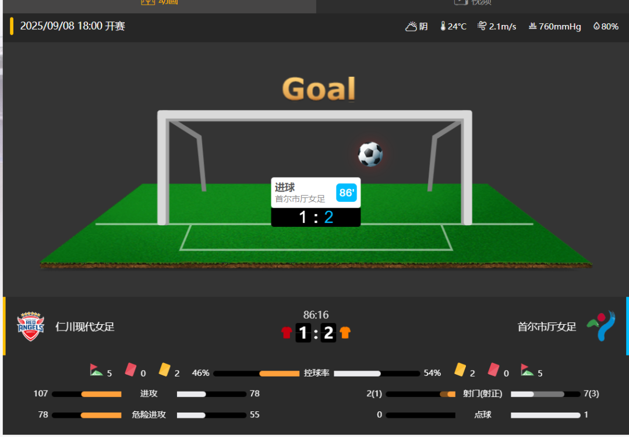Viewport: 629px width, 437px height.
Task: Click the away team yellow card icon
Action: click(x=460, y=370)
